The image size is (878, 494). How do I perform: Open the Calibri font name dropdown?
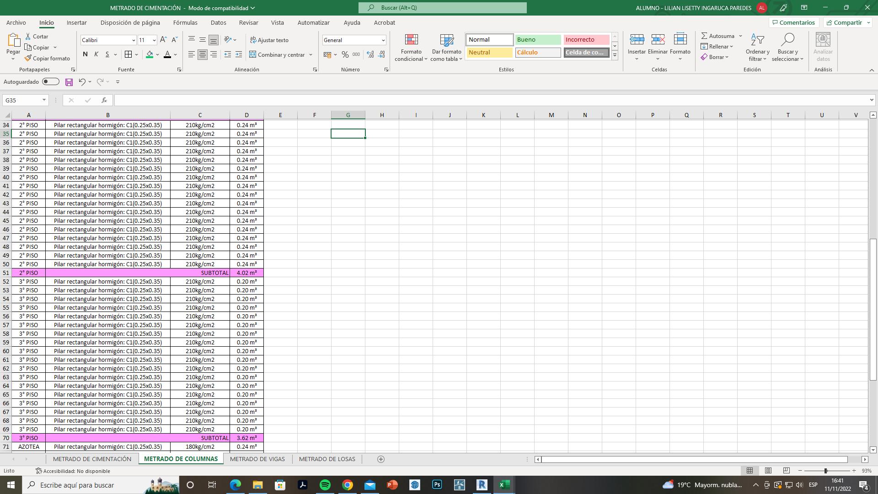pyautogui.click(x=133, y=40)
